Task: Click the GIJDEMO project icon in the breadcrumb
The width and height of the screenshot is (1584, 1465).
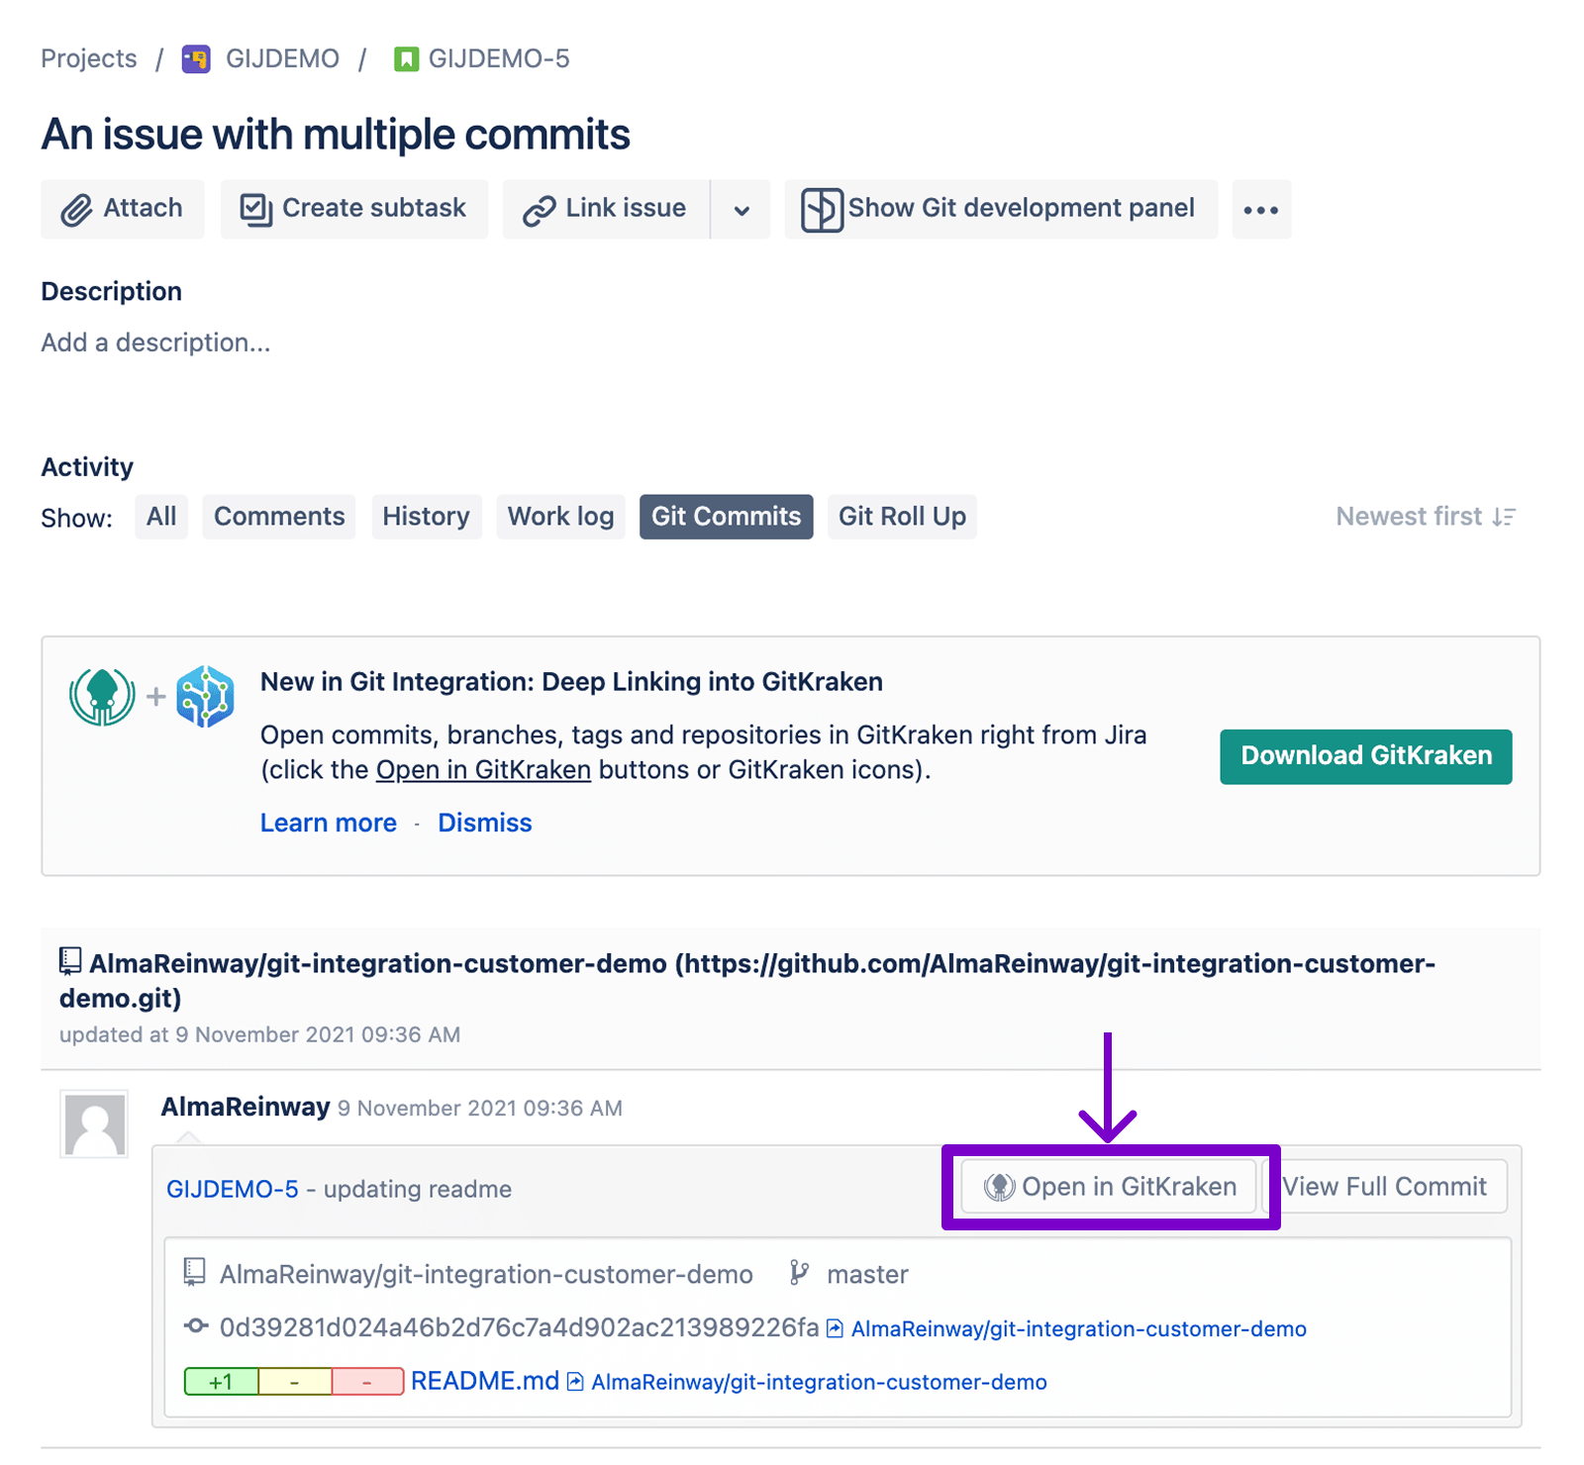Action: [x=196, y=57]
